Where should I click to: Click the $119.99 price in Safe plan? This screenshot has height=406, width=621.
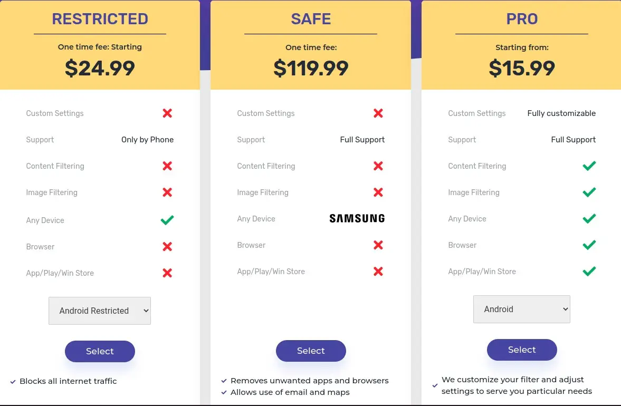311,68
